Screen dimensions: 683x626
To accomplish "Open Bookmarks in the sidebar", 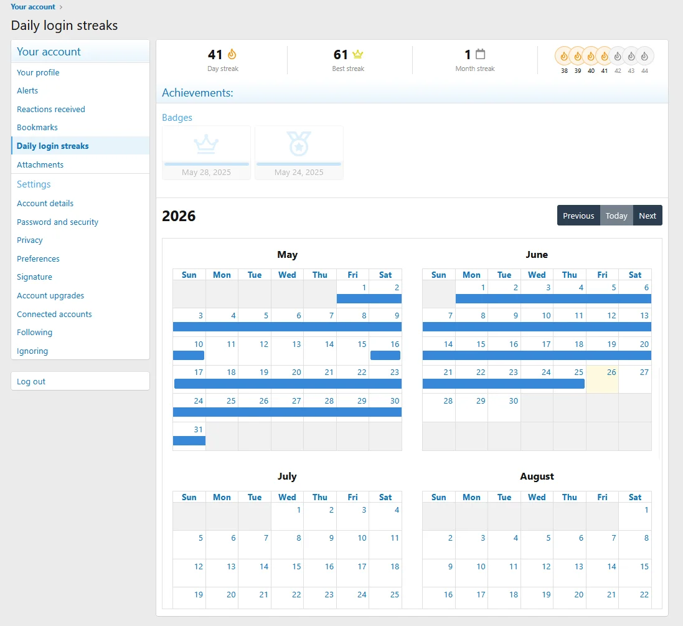I will pos(80,127).
